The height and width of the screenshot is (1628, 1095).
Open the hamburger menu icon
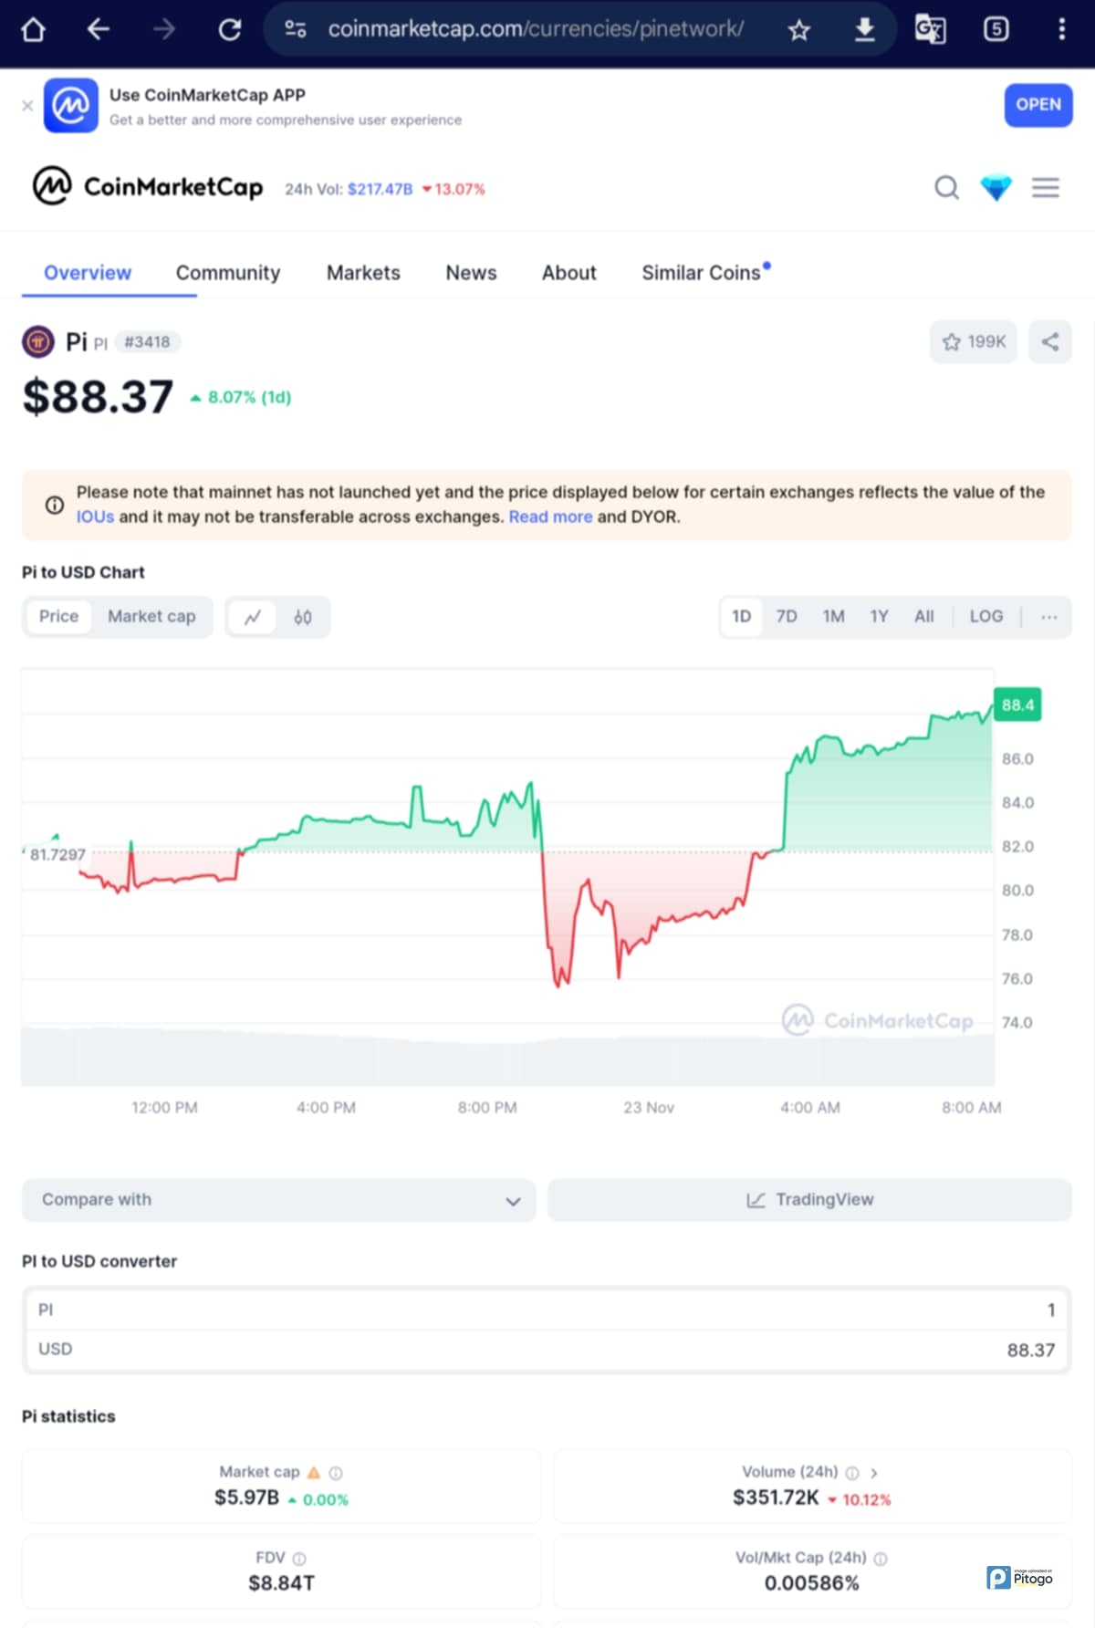pyautogui.click(x=1046, y=188)
